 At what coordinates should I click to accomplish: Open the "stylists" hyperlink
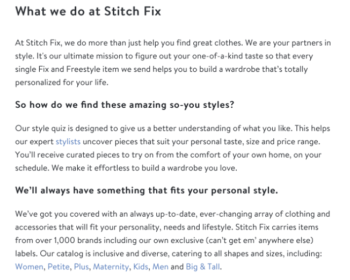(70, 142)
